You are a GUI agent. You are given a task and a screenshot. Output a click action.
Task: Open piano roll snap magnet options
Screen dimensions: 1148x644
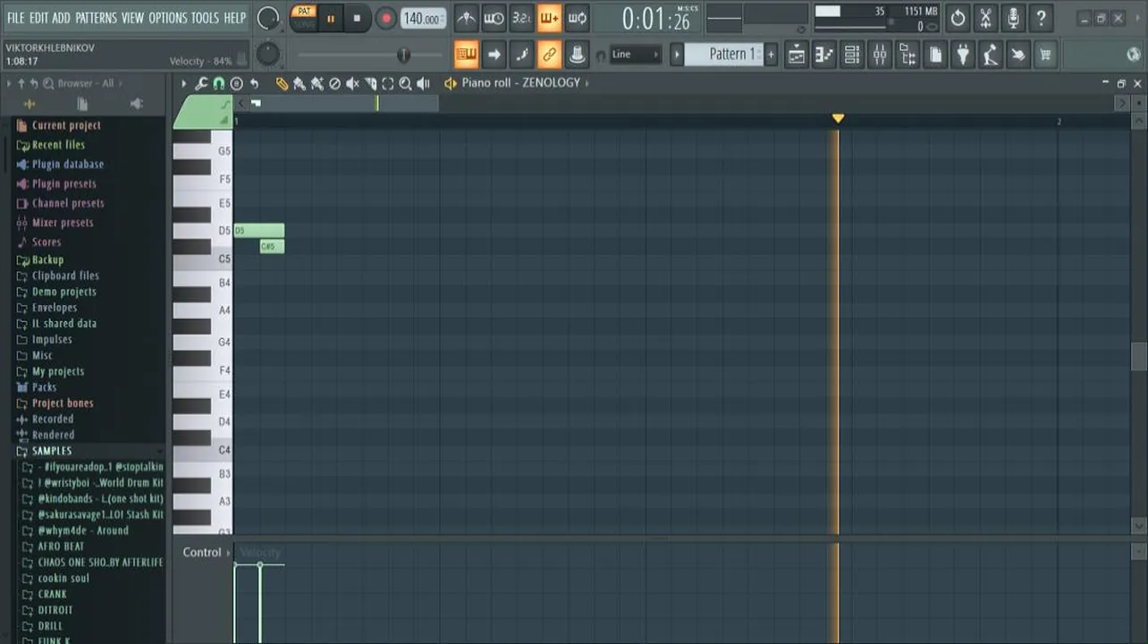click(x=219, y=83)
